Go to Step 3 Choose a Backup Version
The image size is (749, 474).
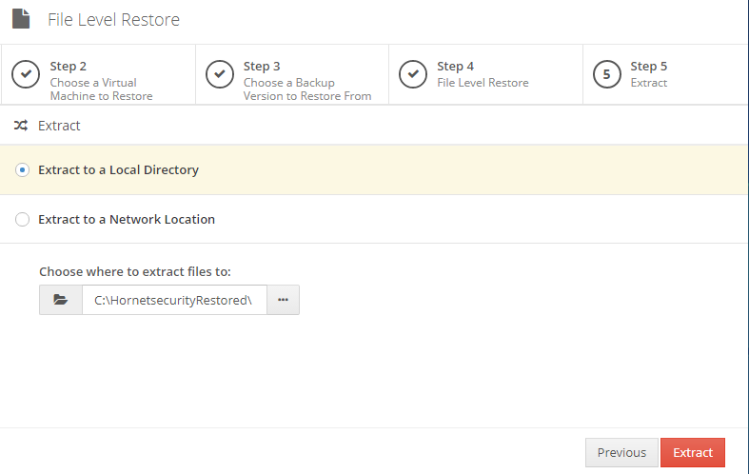[292, 74]
